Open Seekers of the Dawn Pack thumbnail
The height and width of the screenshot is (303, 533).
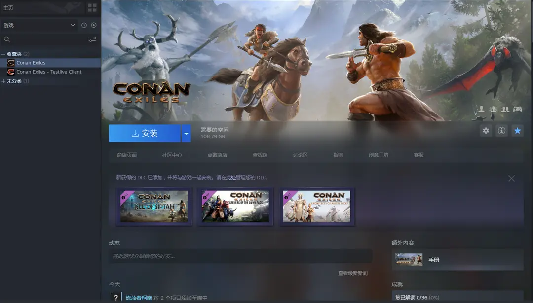coord(235,206)
